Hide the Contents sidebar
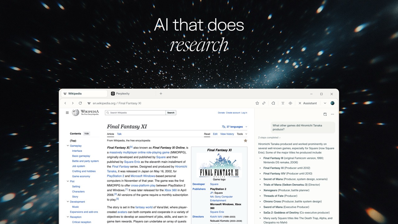Screen dimensions: 398x224 click(x=86, y=133)
